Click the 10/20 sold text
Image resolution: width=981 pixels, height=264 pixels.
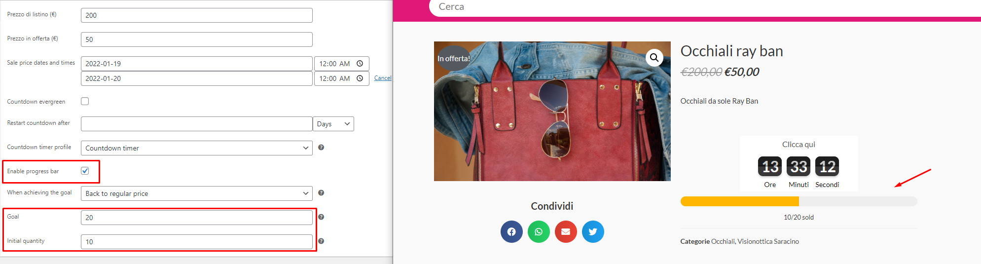[799, 217]
